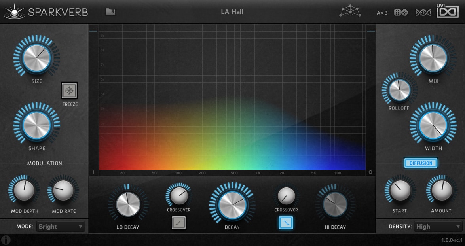Open the preset voyager network icon
Screen dimensions: 465x246
click(x=350, y=11)
